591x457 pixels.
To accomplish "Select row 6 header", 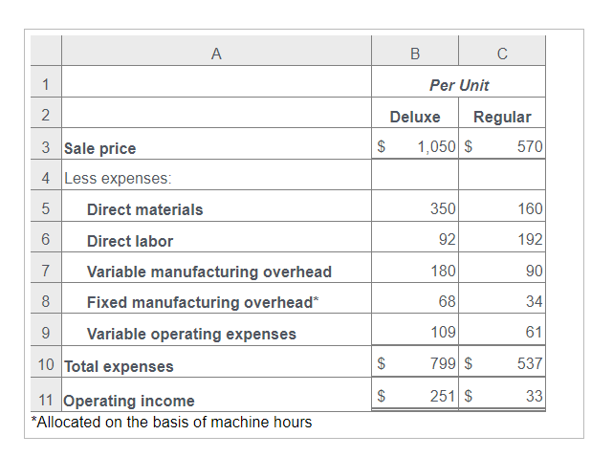I will 46,237.
